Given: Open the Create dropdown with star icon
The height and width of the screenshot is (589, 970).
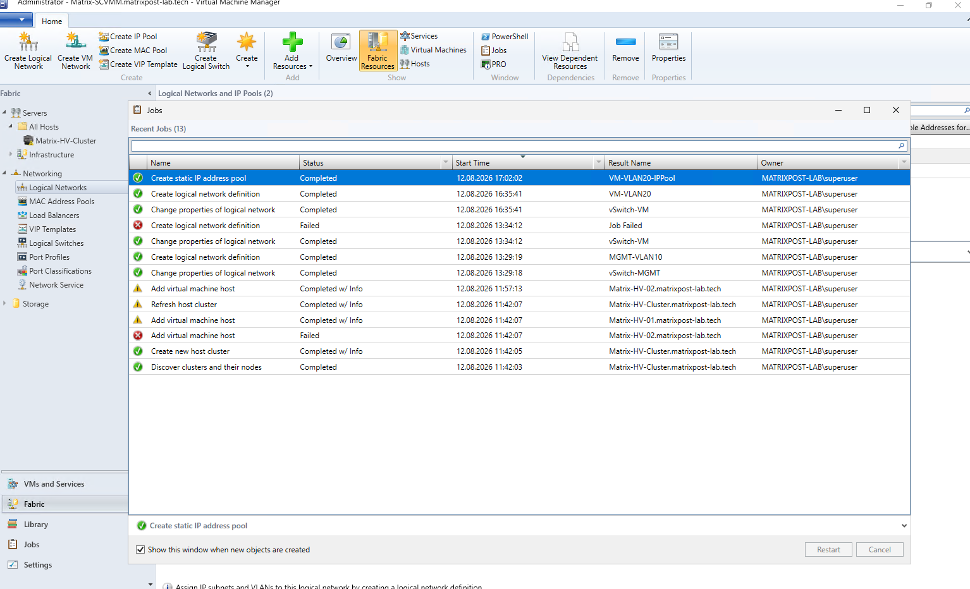Looking at the screenshot, I should [x=247, y=51].
